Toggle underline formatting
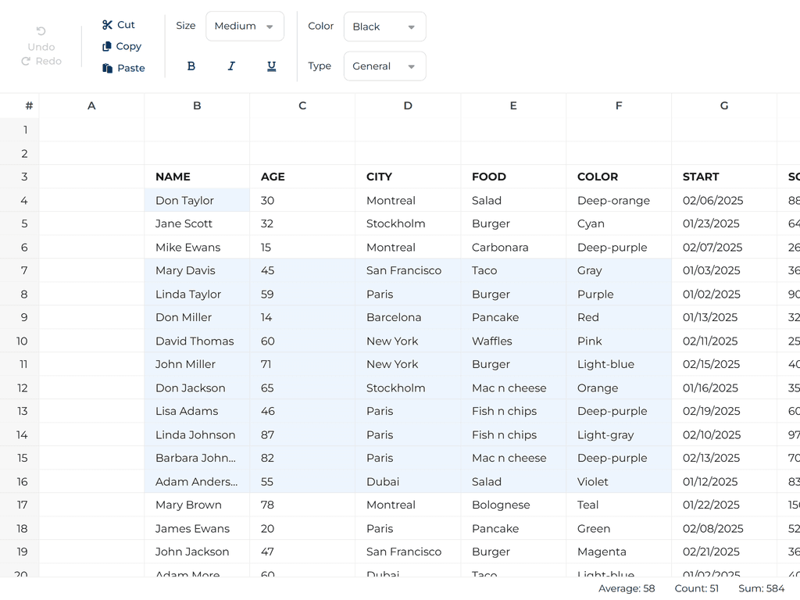The image size is (800, 600). click(x=271, y=66)
